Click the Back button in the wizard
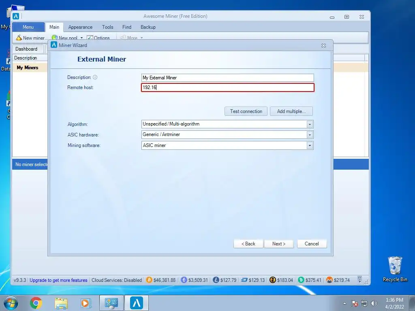The image size is (415, 311). [x=248, y=244]
